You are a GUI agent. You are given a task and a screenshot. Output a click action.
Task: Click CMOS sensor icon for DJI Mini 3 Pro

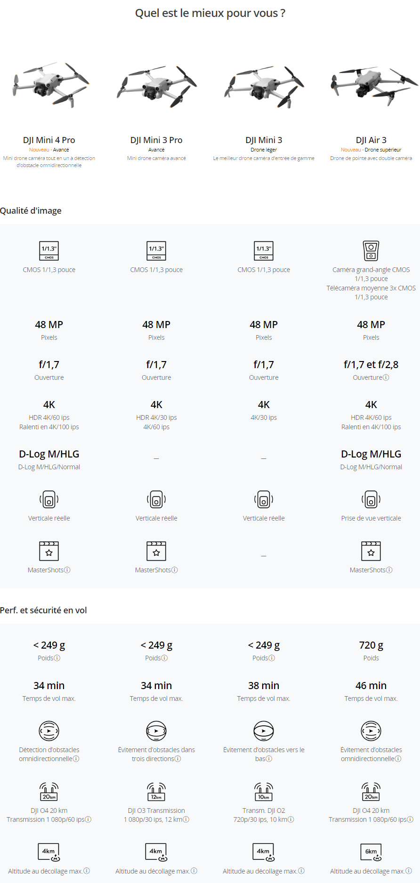(156, 251)
